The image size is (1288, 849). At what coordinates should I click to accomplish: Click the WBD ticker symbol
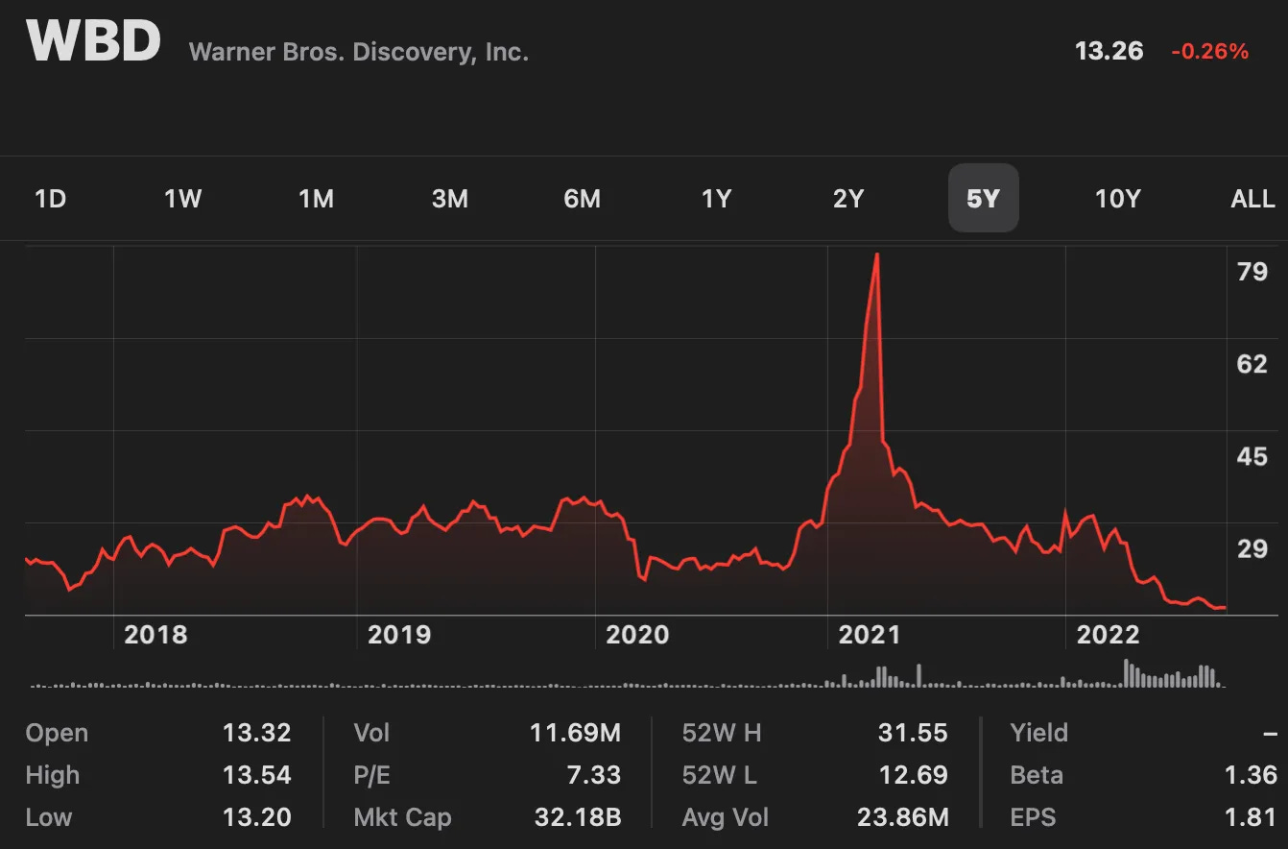pyautogui.click(x=93, y=40)
